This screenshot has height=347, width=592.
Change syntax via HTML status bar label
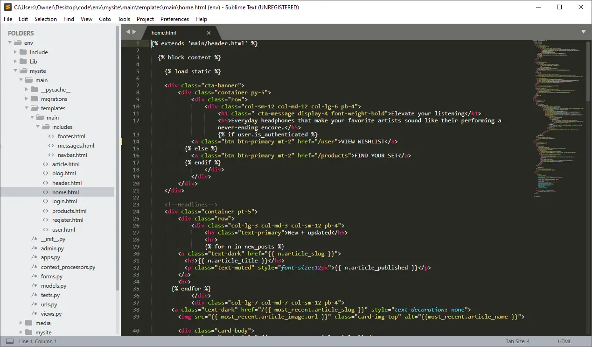coord(564,341)
